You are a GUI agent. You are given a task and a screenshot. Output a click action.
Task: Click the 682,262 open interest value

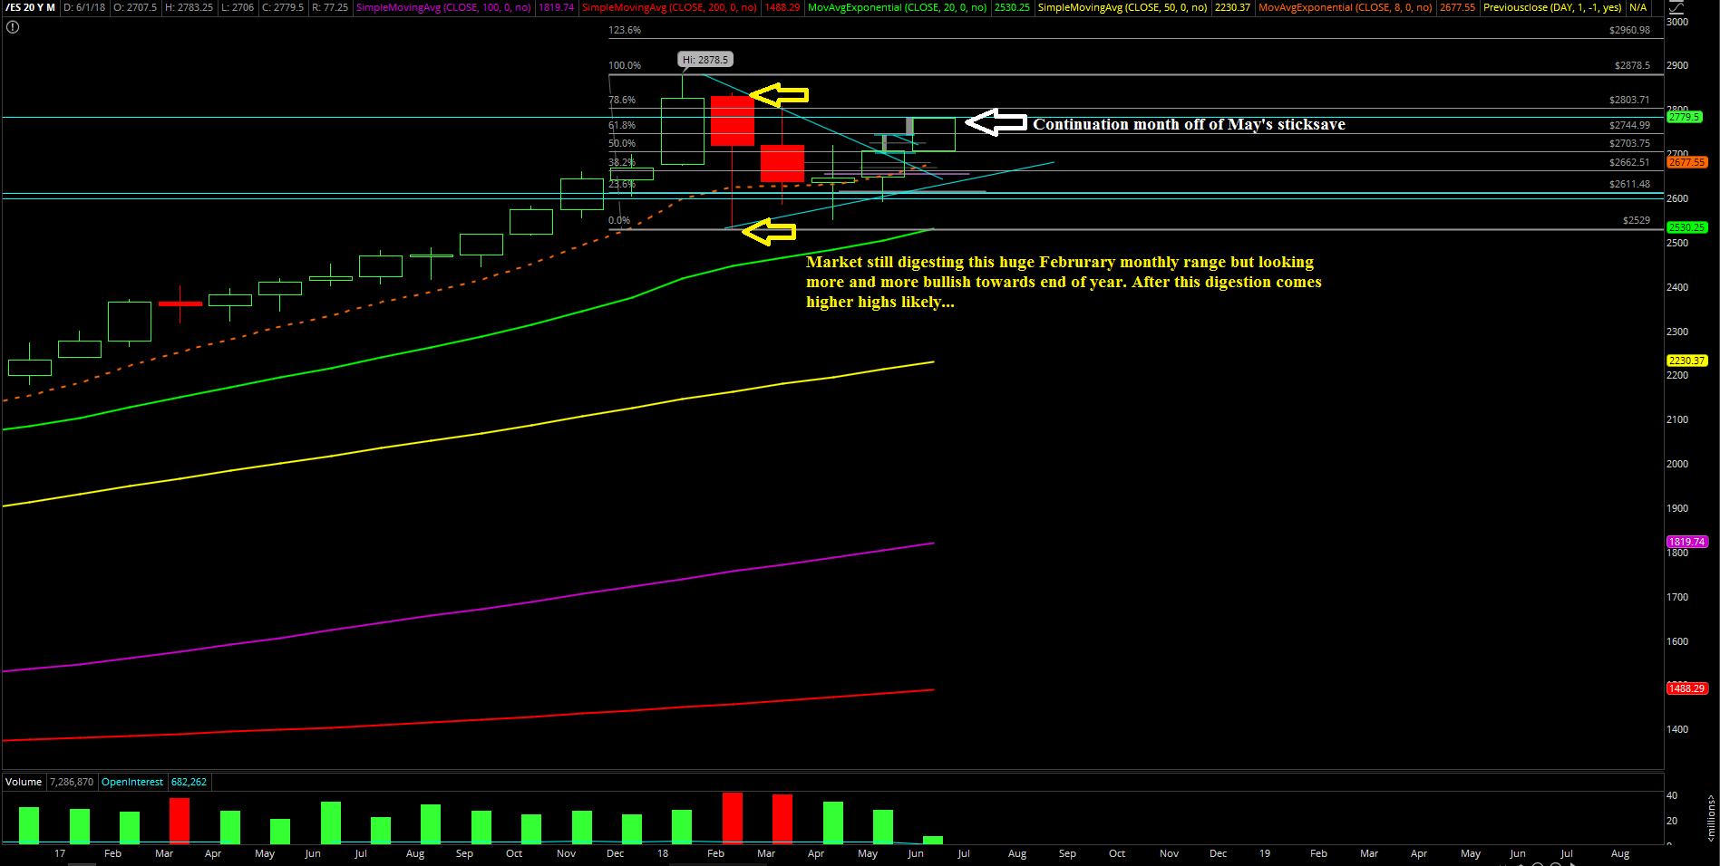tap(189, 782)
